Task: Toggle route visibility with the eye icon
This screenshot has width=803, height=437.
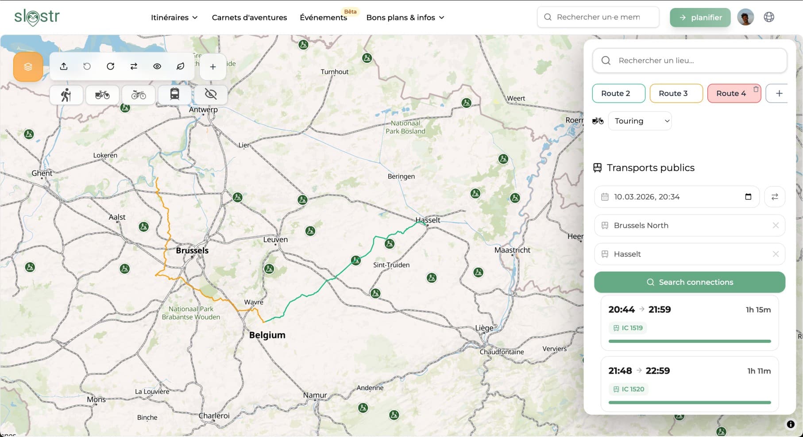Action: (x=157, y=66)
